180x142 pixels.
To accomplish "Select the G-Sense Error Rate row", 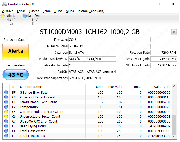I will click(x=87, y=92).
